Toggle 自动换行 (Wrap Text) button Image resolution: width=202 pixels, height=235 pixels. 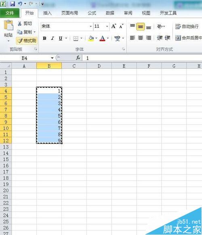click(x=187, y=27)
